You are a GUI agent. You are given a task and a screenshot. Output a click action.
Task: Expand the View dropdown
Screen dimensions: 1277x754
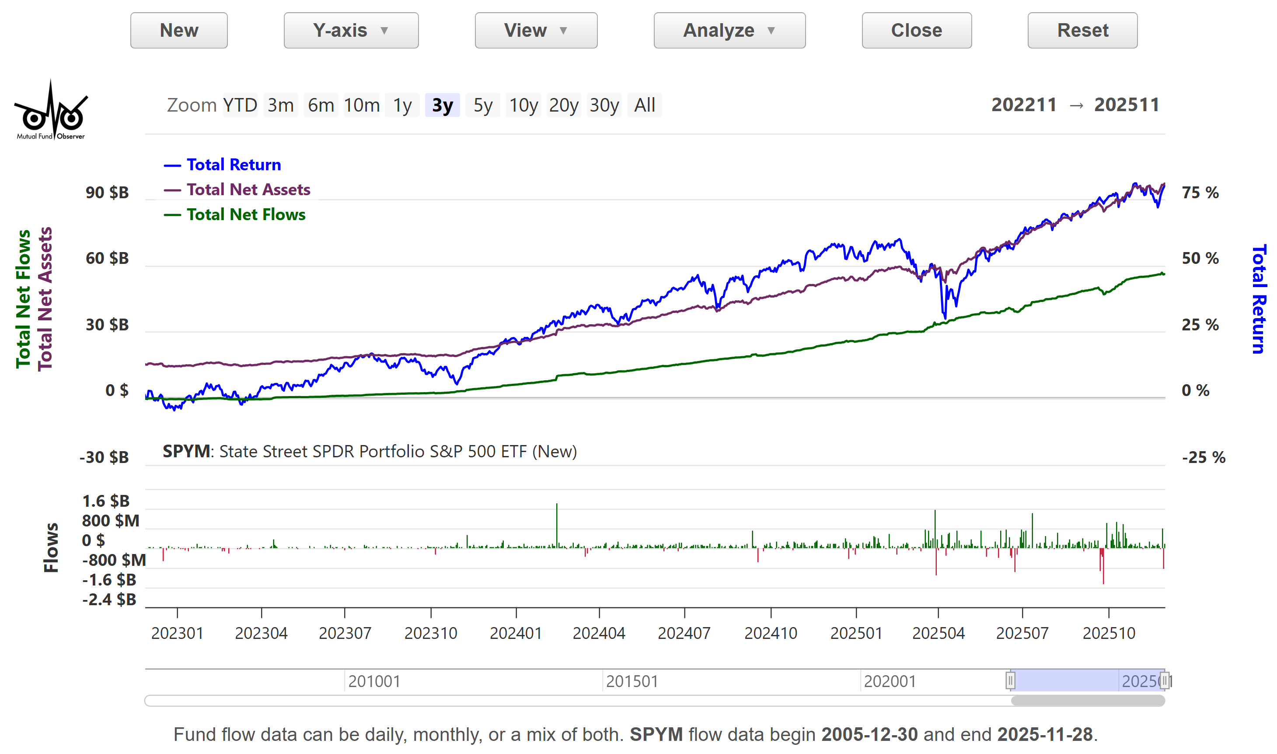[536, 31]
